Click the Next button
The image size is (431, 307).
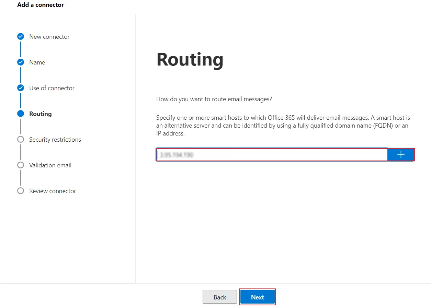pyautogui.click(x=257, y=297)
